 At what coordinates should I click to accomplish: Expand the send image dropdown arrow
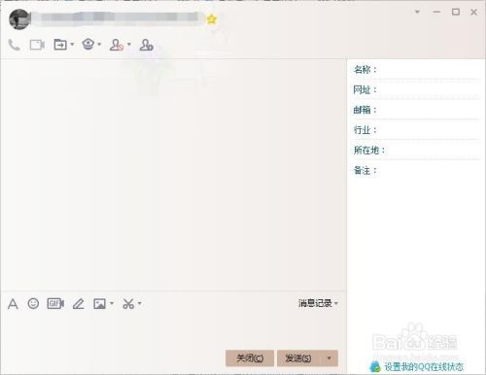coord(112,303)
